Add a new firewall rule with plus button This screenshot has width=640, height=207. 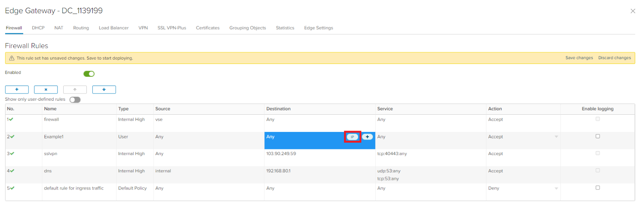point(17,90)
